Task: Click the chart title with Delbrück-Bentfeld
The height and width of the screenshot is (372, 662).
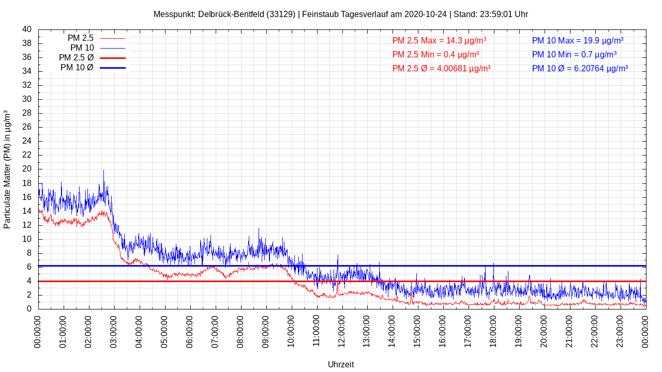Action: (340, 14)
